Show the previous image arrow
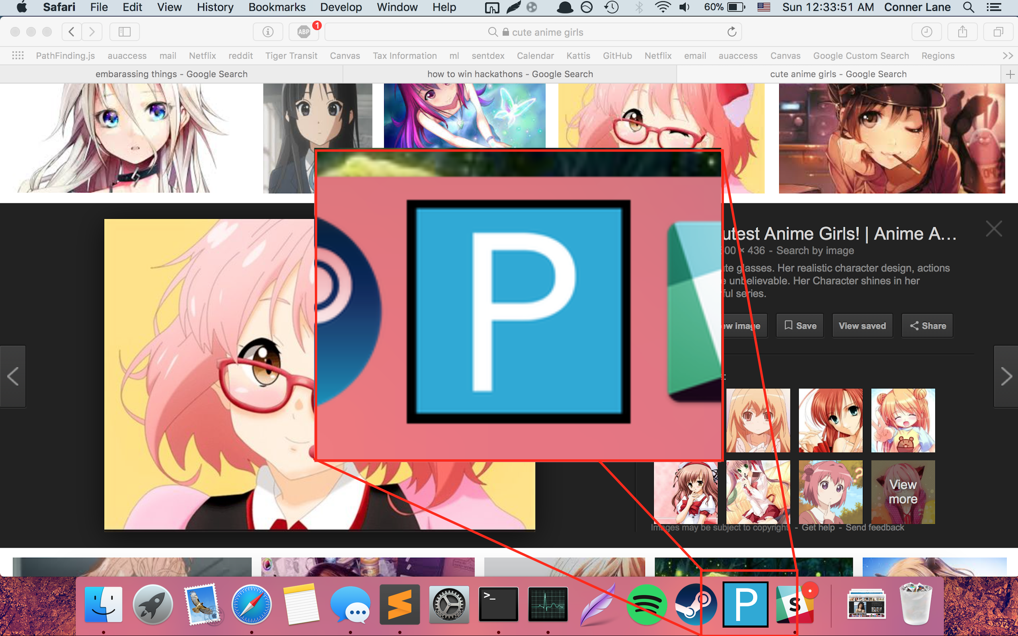 pos(13,376)
